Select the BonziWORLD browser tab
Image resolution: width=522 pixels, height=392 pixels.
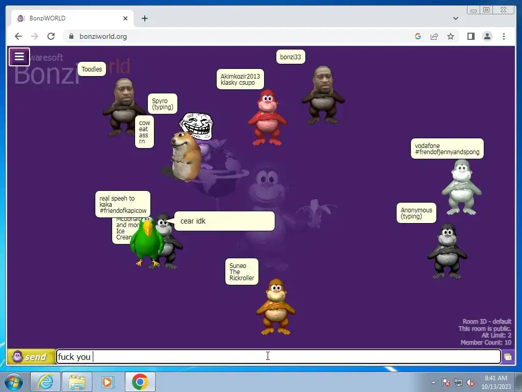click(72, 18)
